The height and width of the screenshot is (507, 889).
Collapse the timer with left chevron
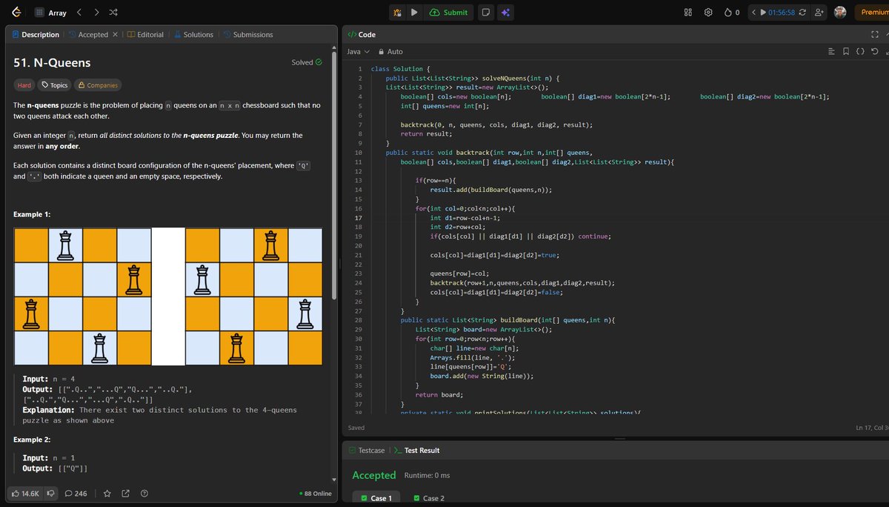pyautogui.click(x=753, y=13)
